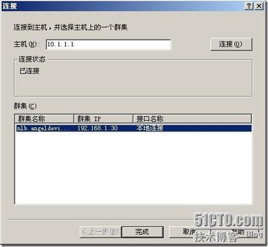
Task: Click the 已连接 connection status text
Action: point(29,71)
